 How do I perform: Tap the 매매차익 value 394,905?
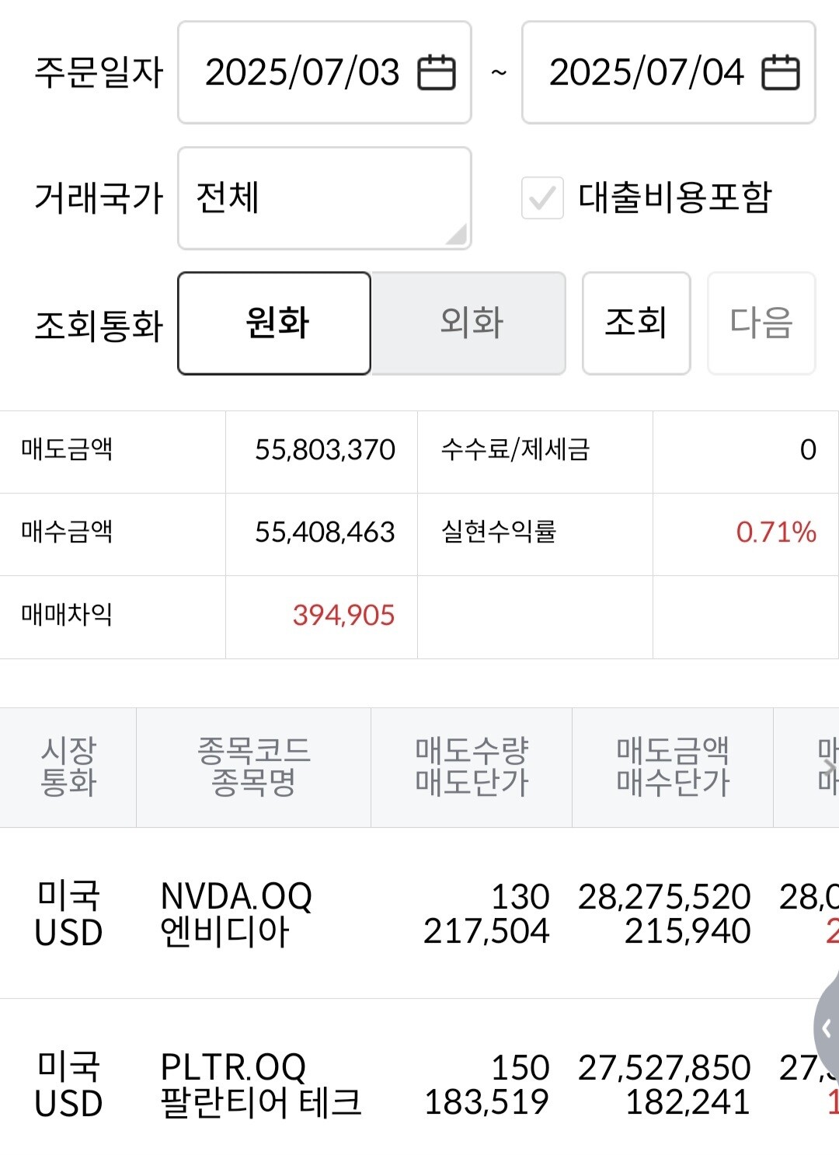click(343, 616)
